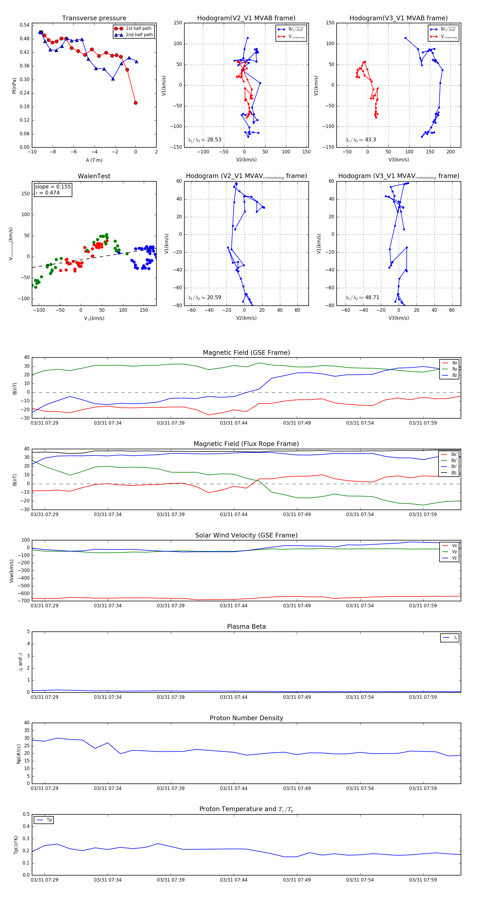Click "03/31 07:29" tick under GSE magnetic field plot
Screen dimensions: 493x904
pyautogui.click(x=45, y=423)
